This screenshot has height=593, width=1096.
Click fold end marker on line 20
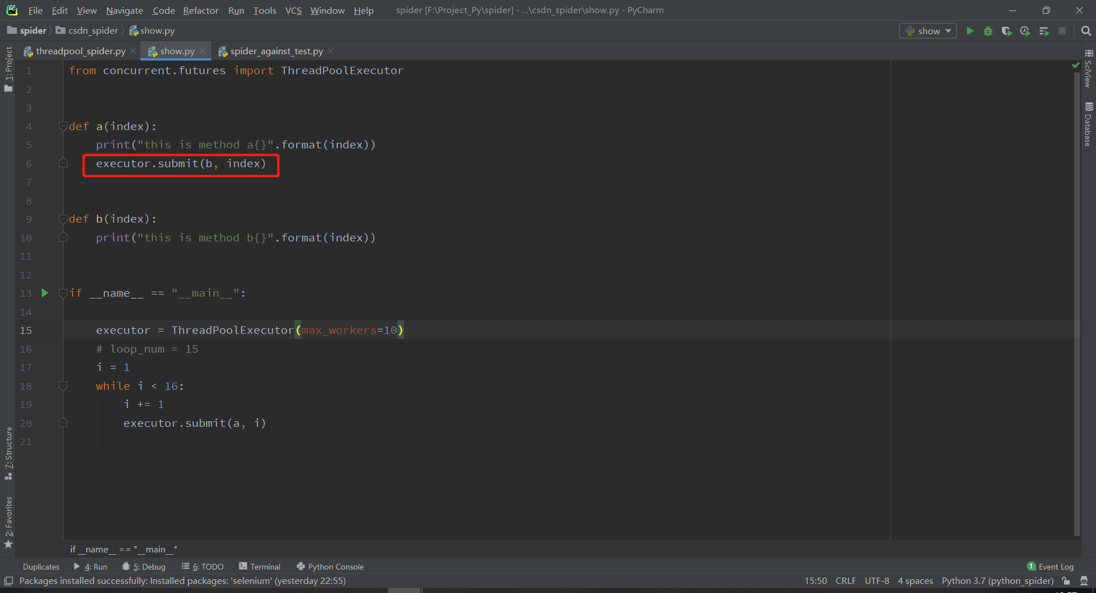(x=63, y=423)
